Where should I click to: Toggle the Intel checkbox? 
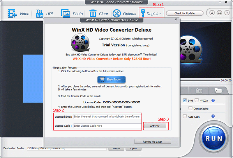tap(185, 100)
